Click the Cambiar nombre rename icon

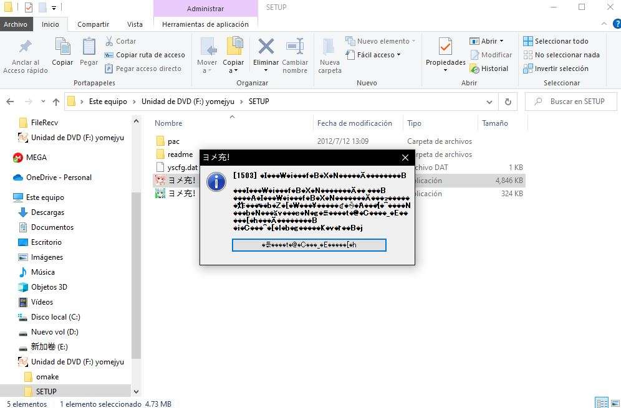295,47
